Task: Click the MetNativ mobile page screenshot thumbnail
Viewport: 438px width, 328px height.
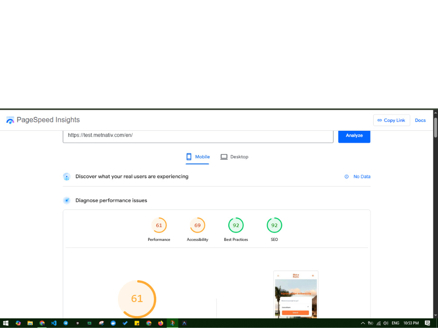Action: point(296,294)
